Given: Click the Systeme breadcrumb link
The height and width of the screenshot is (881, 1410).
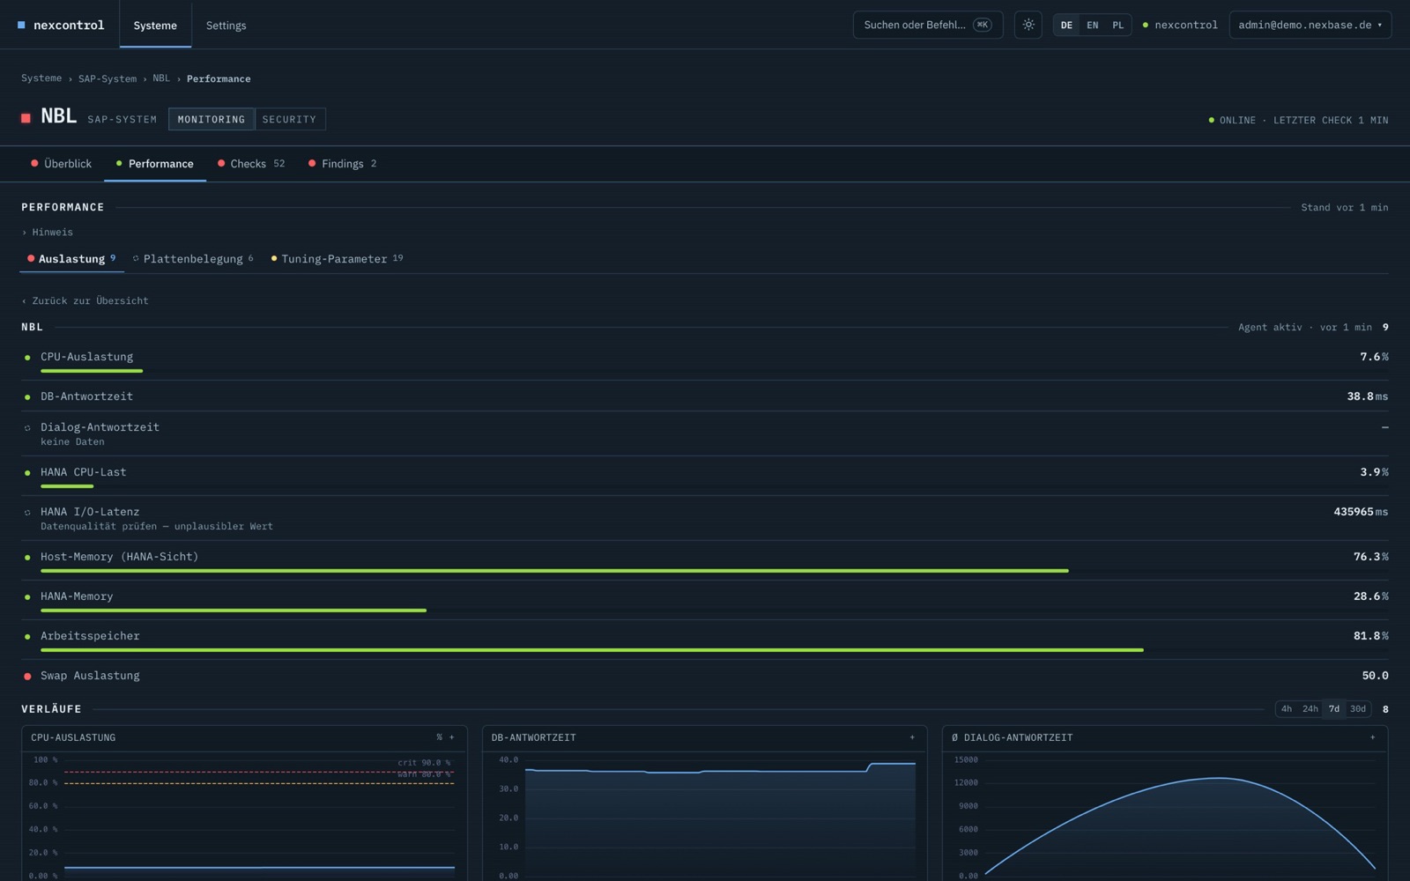Looking at the screenshot, I should [41, 78].
